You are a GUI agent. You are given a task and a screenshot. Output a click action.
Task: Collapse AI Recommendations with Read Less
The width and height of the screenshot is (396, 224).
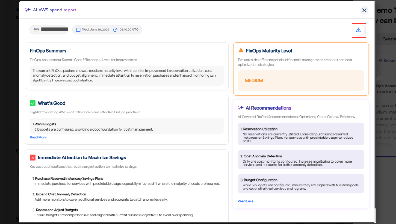245,201
